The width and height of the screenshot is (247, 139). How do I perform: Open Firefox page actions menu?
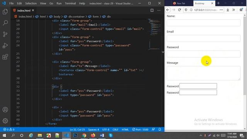[221, 10]
